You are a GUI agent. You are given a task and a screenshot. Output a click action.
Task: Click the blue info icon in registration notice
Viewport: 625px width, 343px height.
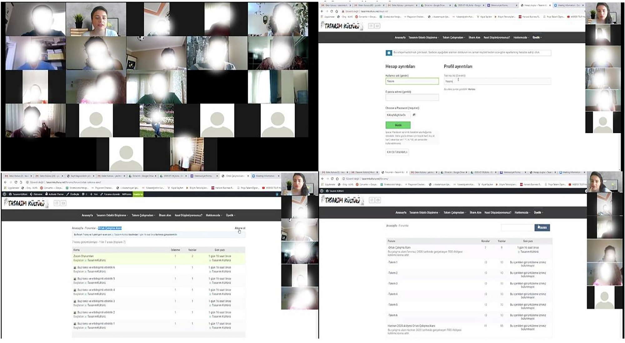(389, 53)
